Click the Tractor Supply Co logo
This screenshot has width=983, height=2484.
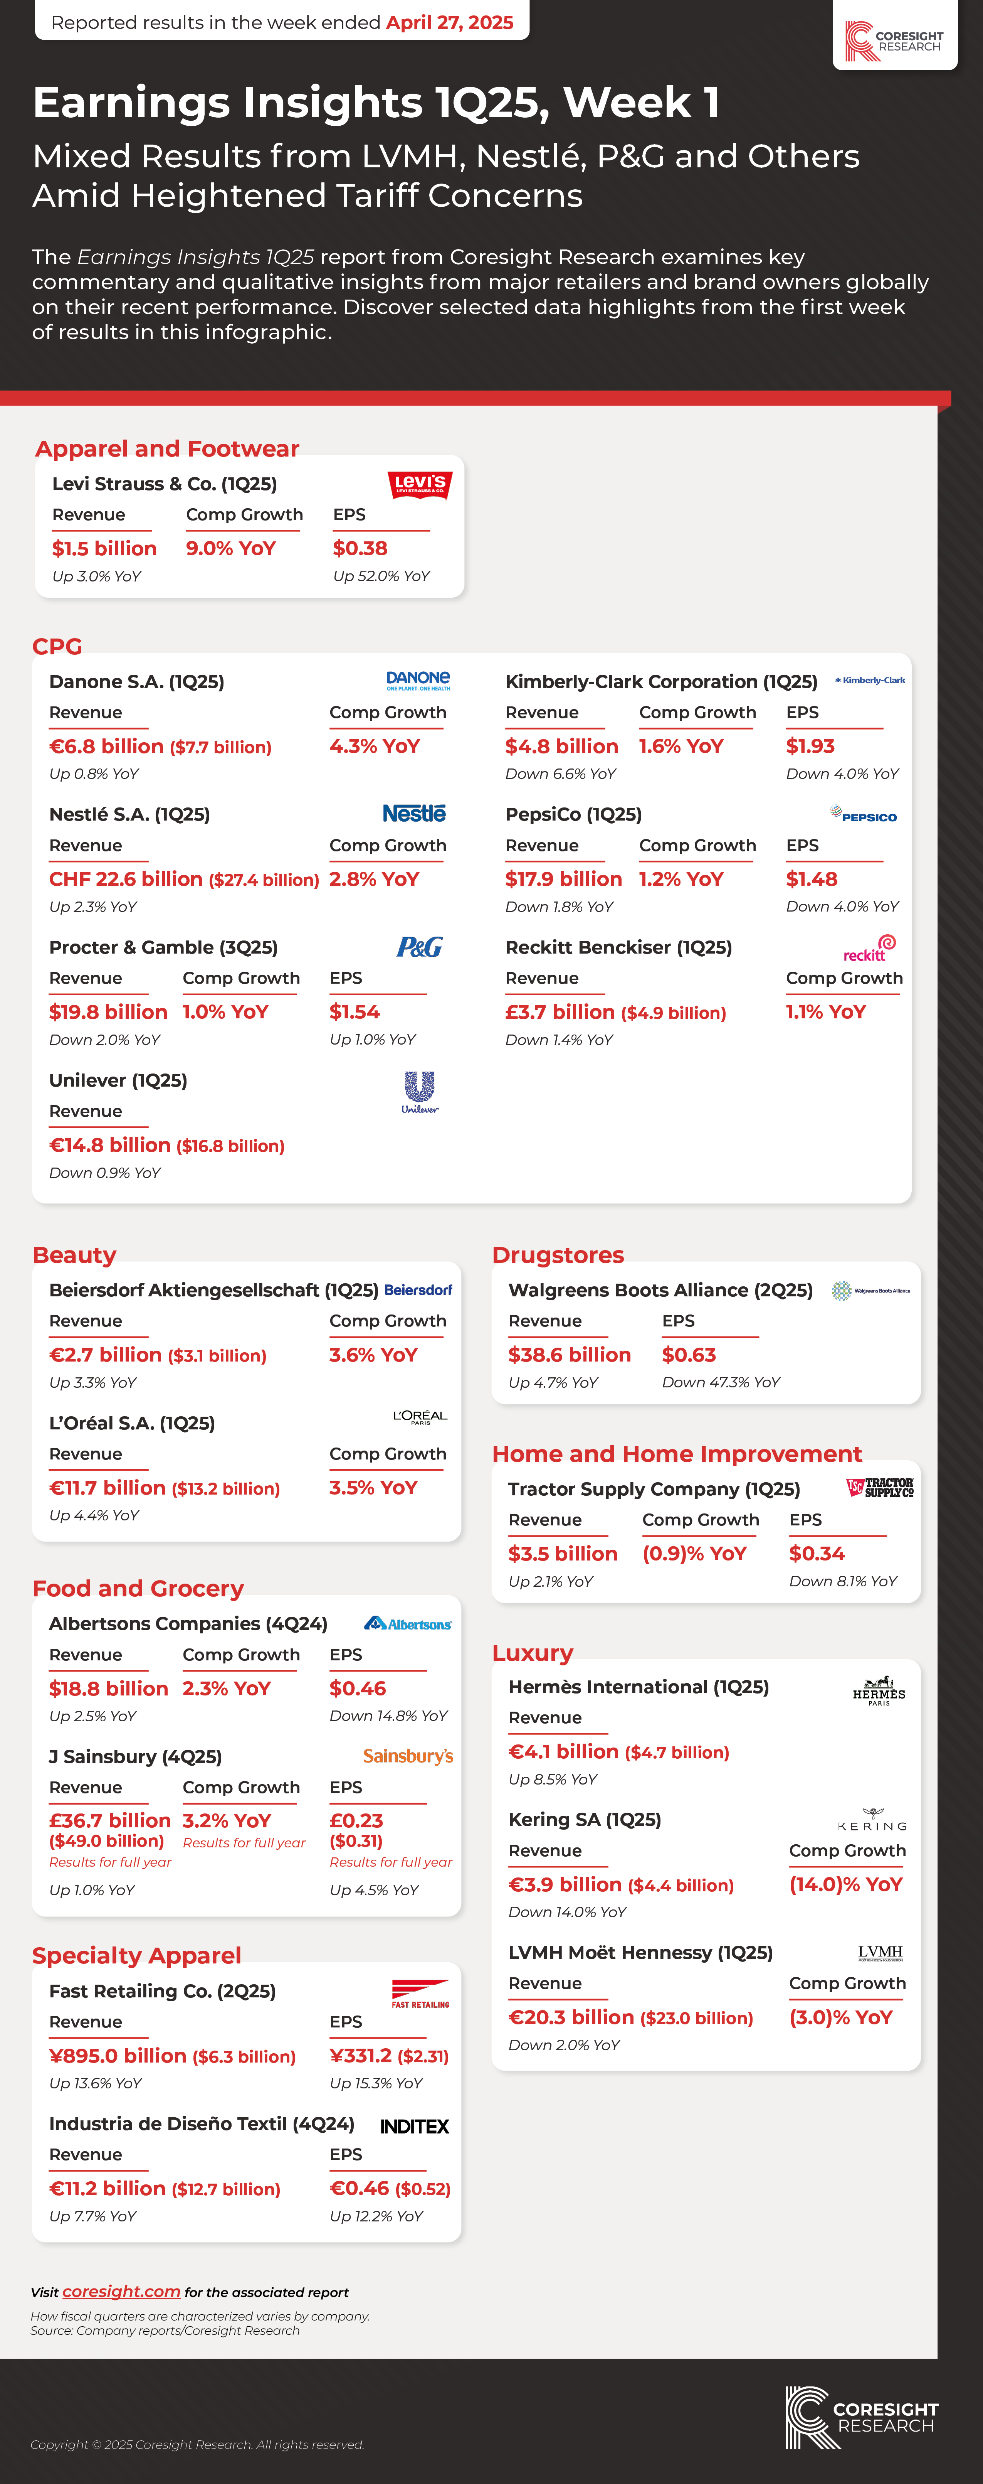880,1488
